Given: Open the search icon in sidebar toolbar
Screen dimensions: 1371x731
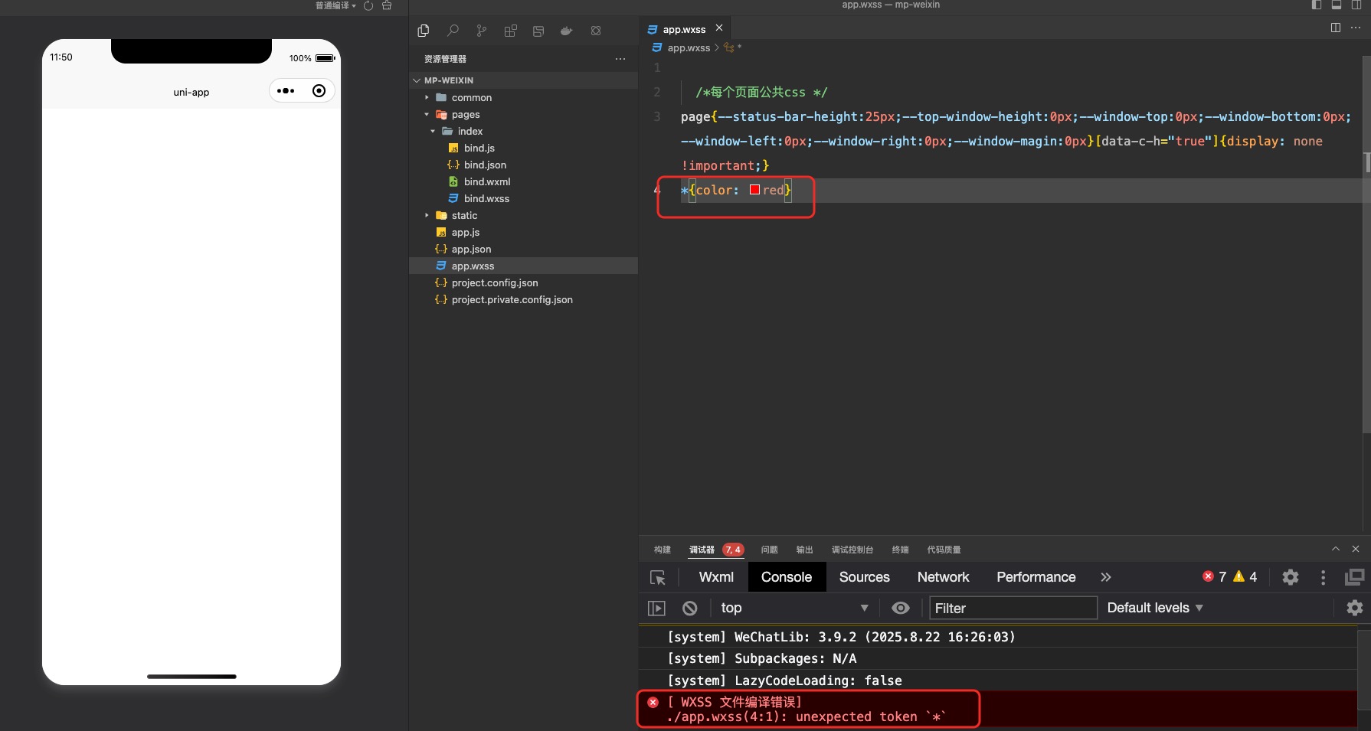Looking at the screenshot, I should (453, 31).
